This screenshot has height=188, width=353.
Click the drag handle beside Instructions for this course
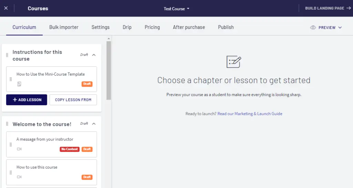tap(7, 55)
